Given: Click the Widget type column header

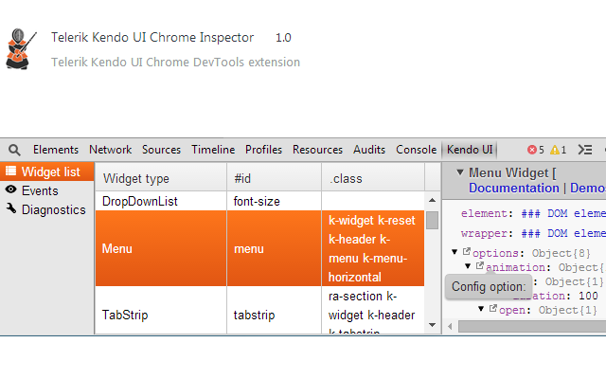Looking at the screenshot, I should 161,178.
